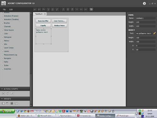Click the action play icon under Action / Scripts
Image resolution: width=157 pixels, height=118 pixels.
point(3,93)
